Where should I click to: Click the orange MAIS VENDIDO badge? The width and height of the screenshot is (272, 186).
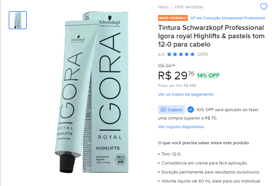(173, 18)
